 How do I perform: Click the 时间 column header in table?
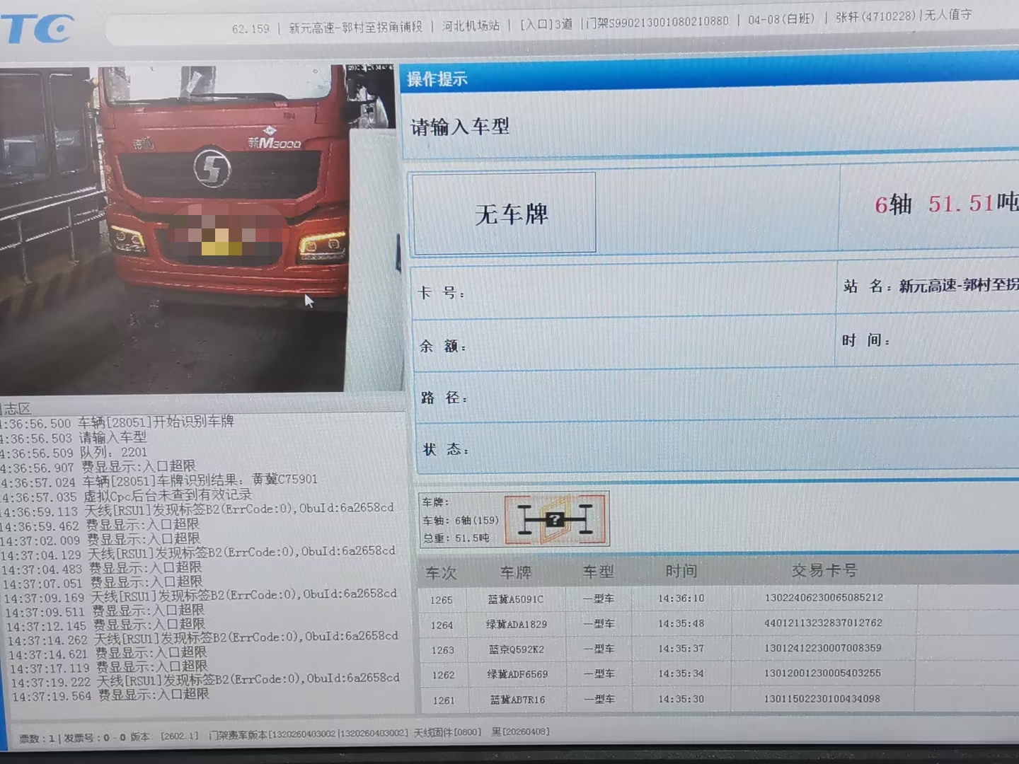click(681, 571)
